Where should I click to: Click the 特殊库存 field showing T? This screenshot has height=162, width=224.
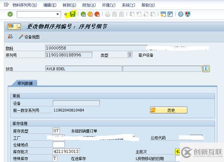(55, 158)
